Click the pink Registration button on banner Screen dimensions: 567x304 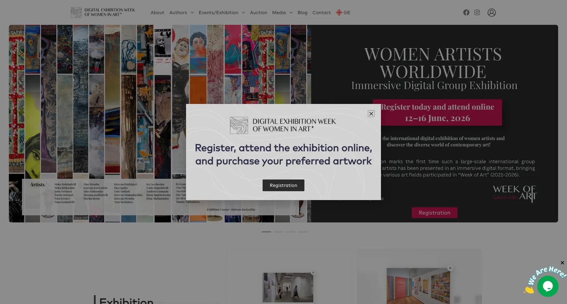[x=434, y=213]
